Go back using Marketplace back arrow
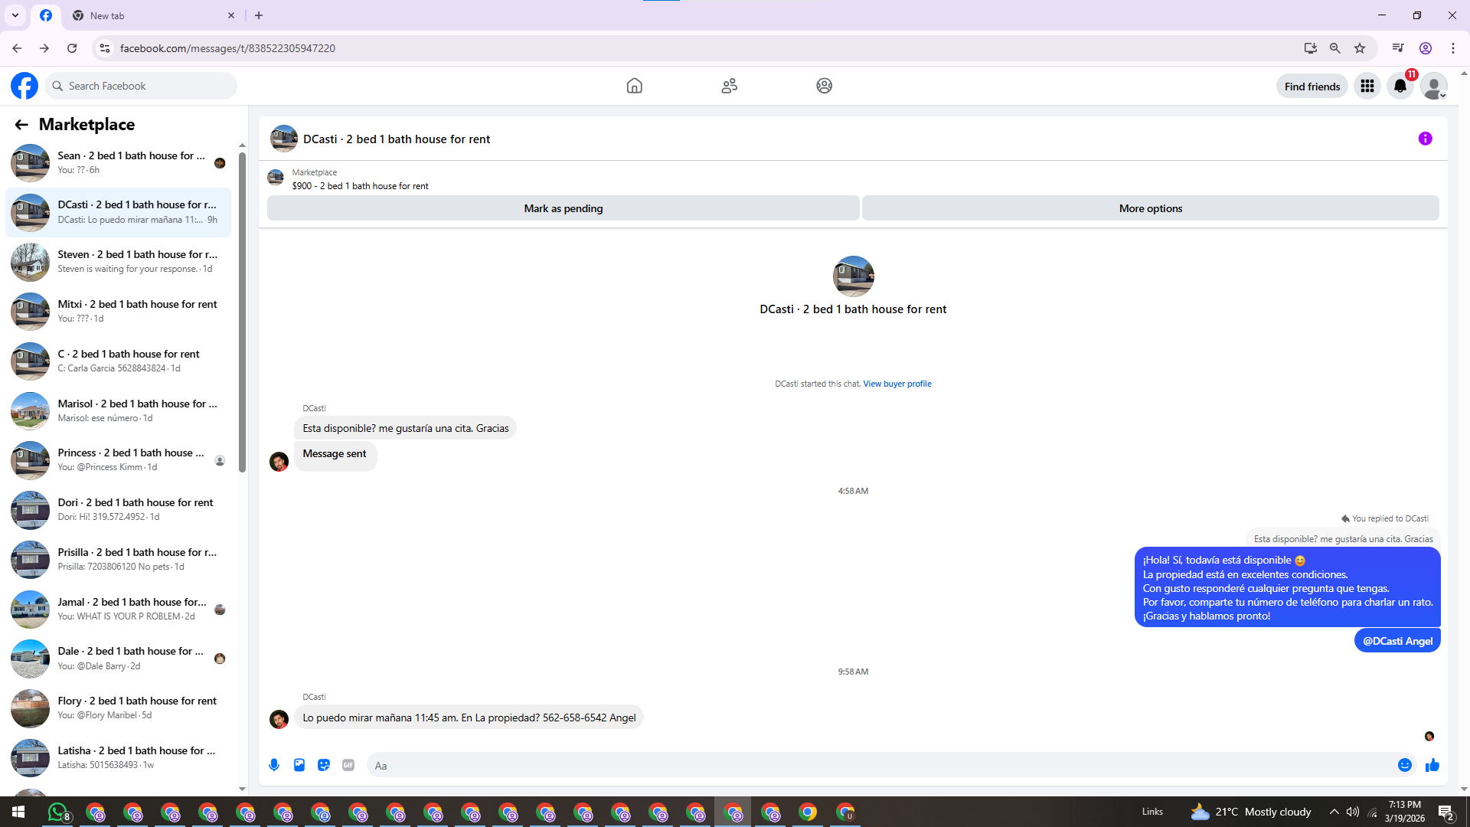The width and height of the screenshot is (1470, 827). click(x=21, y=125)
